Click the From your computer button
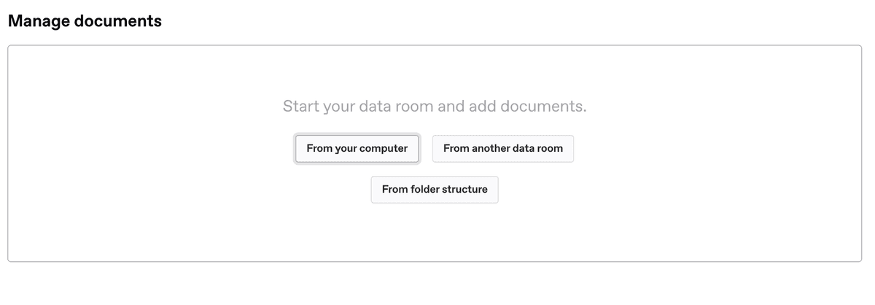This screenshot has width=875, height=305. [357, 149]
